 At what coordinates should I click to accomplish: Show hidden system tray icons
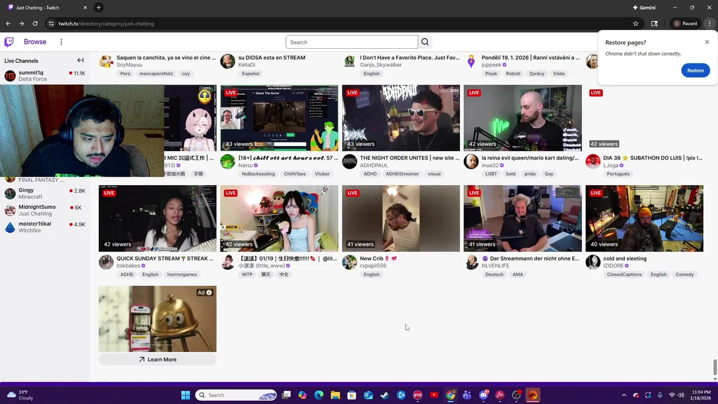(624, 395)
